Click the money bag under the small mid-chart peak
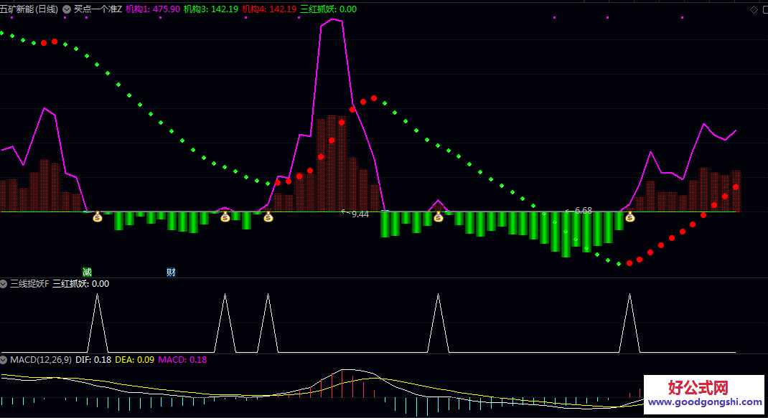 coord(438,217)
